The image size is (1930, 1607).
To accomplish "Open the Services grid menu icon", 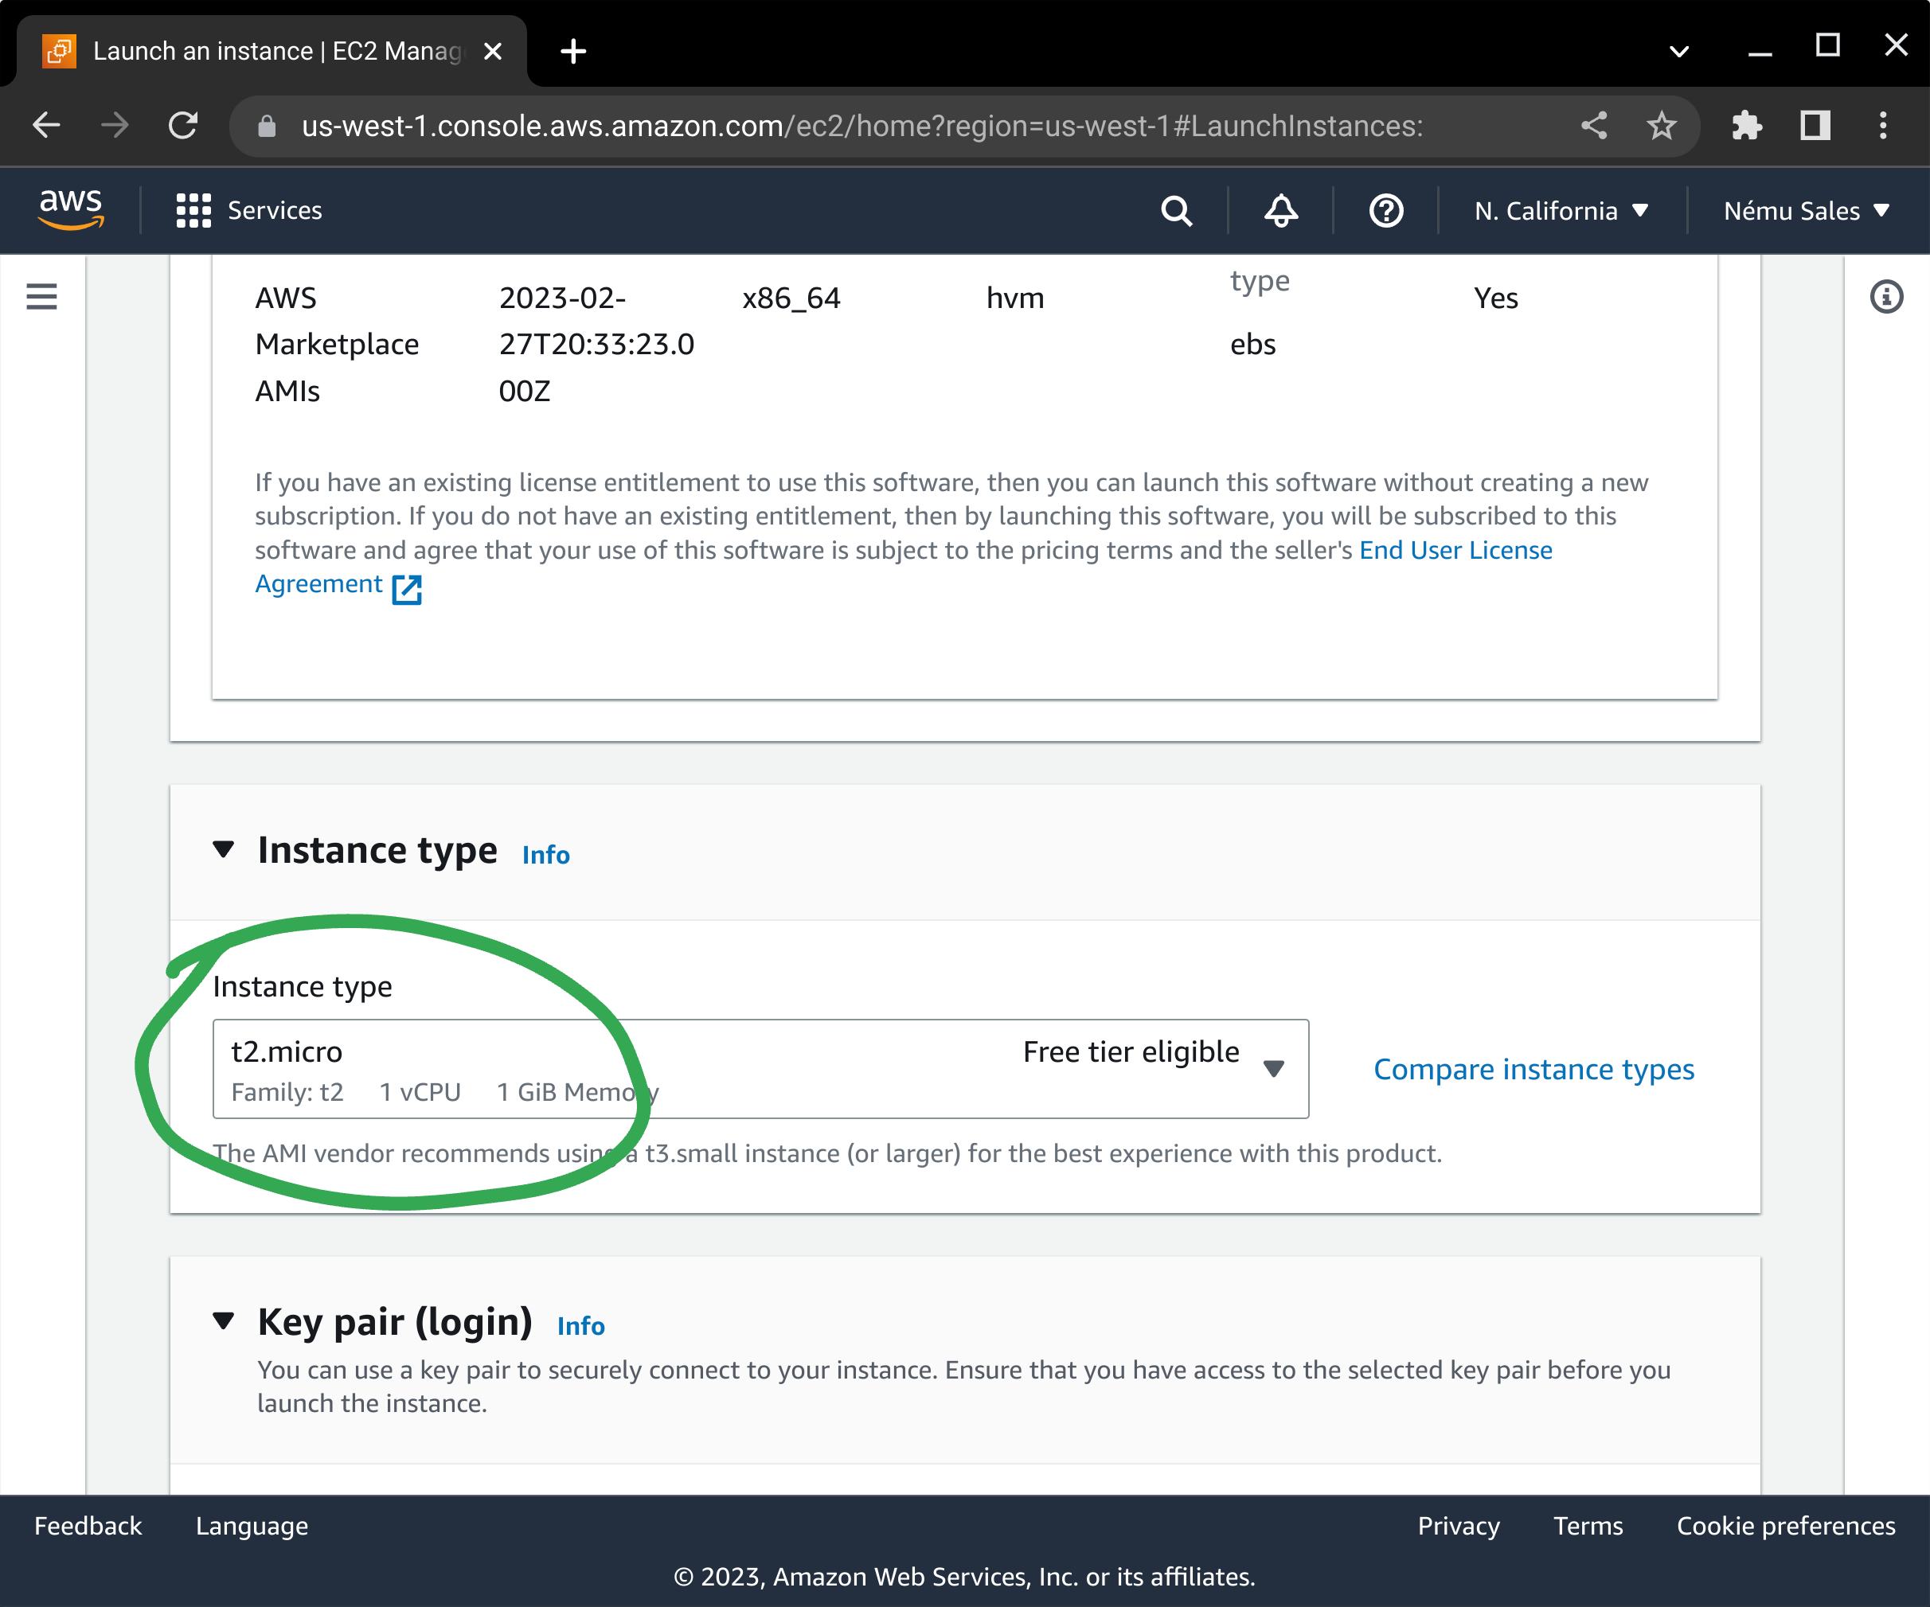I will (x=194, y=210).
